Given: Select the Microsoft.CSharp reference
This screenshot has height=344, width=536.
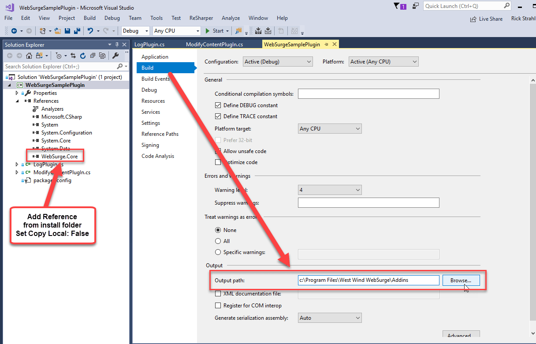Looking at the screenshot, I should (x=61, y=117).
